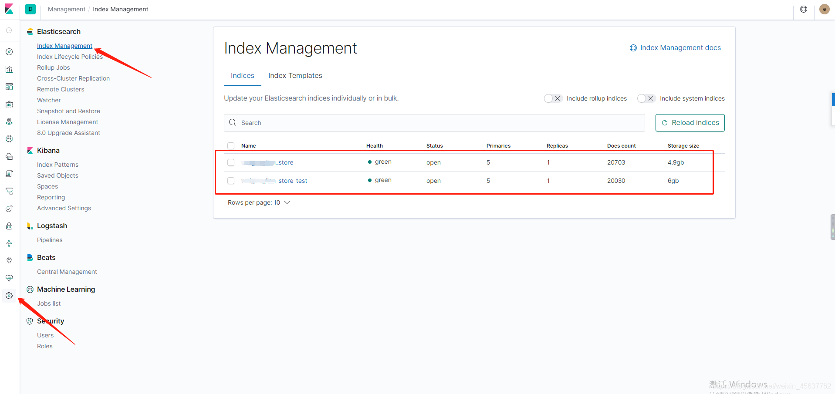Open Advanced Settings under Kibana
Screen dimensions: 835x394
pyautogui.click(x=64, y=208)
